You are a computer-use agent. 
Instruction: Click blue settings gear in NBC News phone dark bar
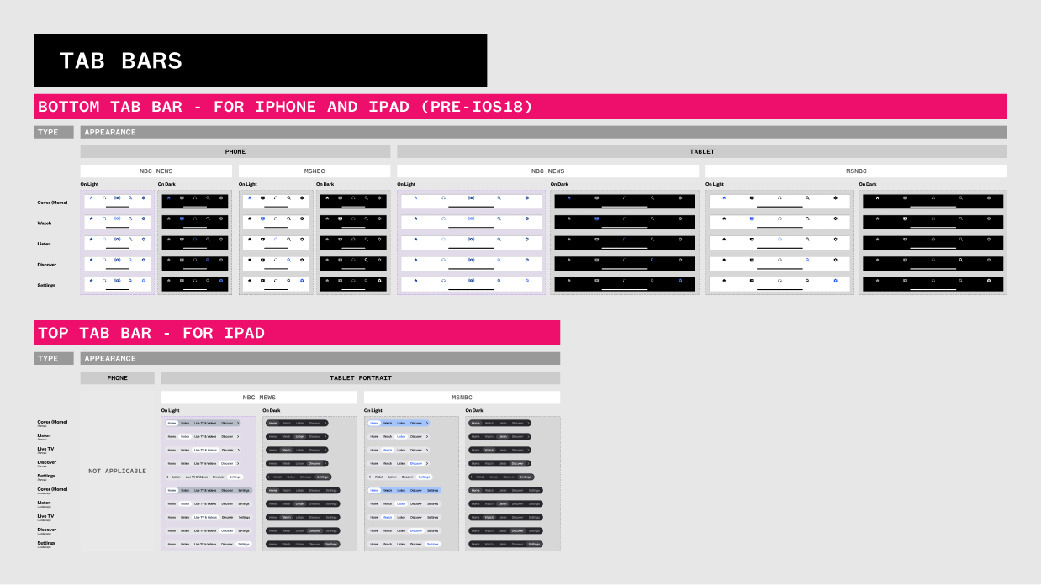click(221, 280)
